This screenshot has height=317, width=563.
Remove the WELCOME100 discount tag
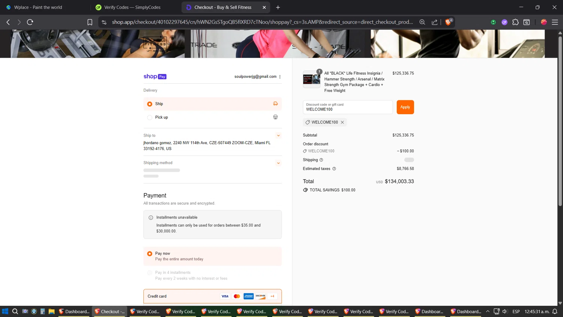click(x=342, y=122)
